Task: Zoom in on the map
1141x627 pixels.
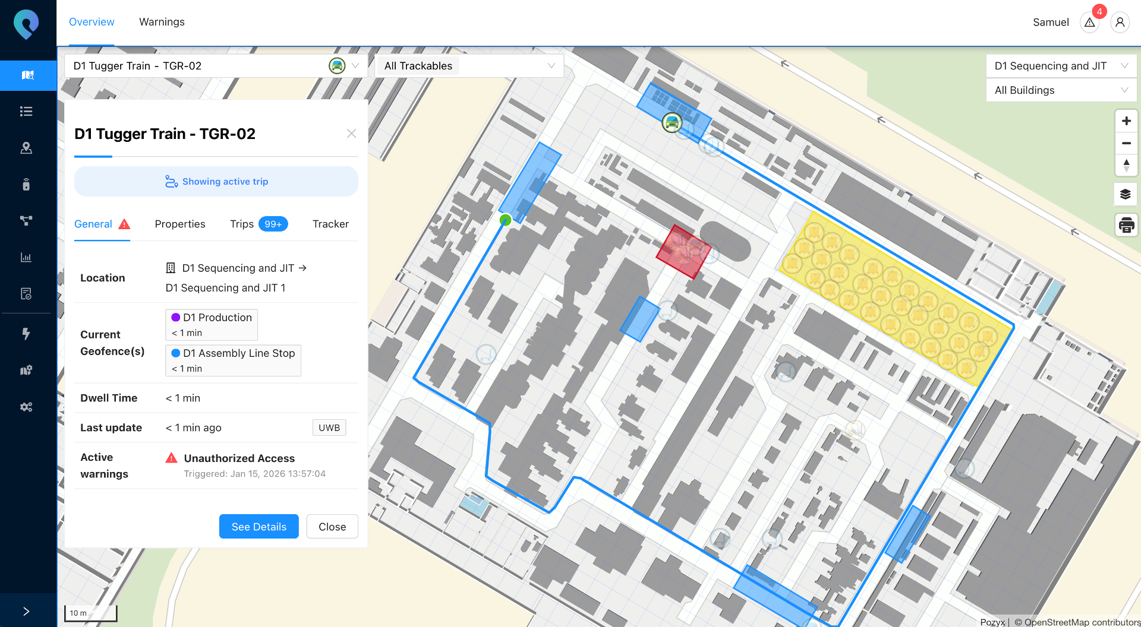Action: [1126, 121]
